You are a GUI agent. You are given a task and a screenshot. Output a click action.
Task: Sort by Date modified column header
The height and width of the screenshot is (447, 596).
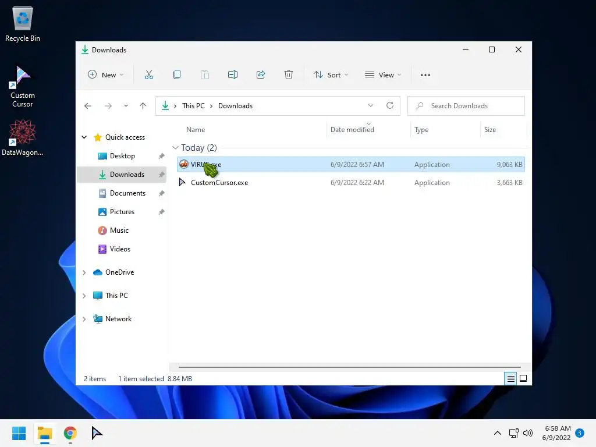352,130
